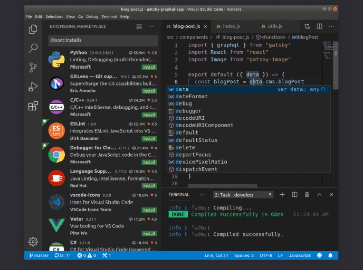Open the Explorer view in activity bar
363x270 pixels.
33,29
